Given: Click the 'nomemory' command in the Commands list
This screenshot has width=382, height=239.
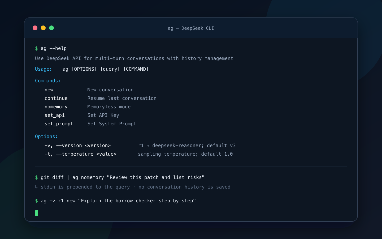Looking at the screenshot, I should click(x=56, y=107).
